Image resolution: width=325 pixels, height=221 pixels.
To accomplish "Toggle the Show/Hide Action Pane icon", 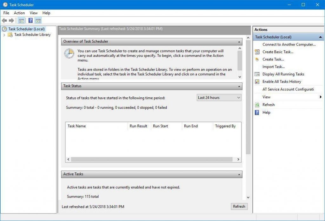I will tap(38, 21).
